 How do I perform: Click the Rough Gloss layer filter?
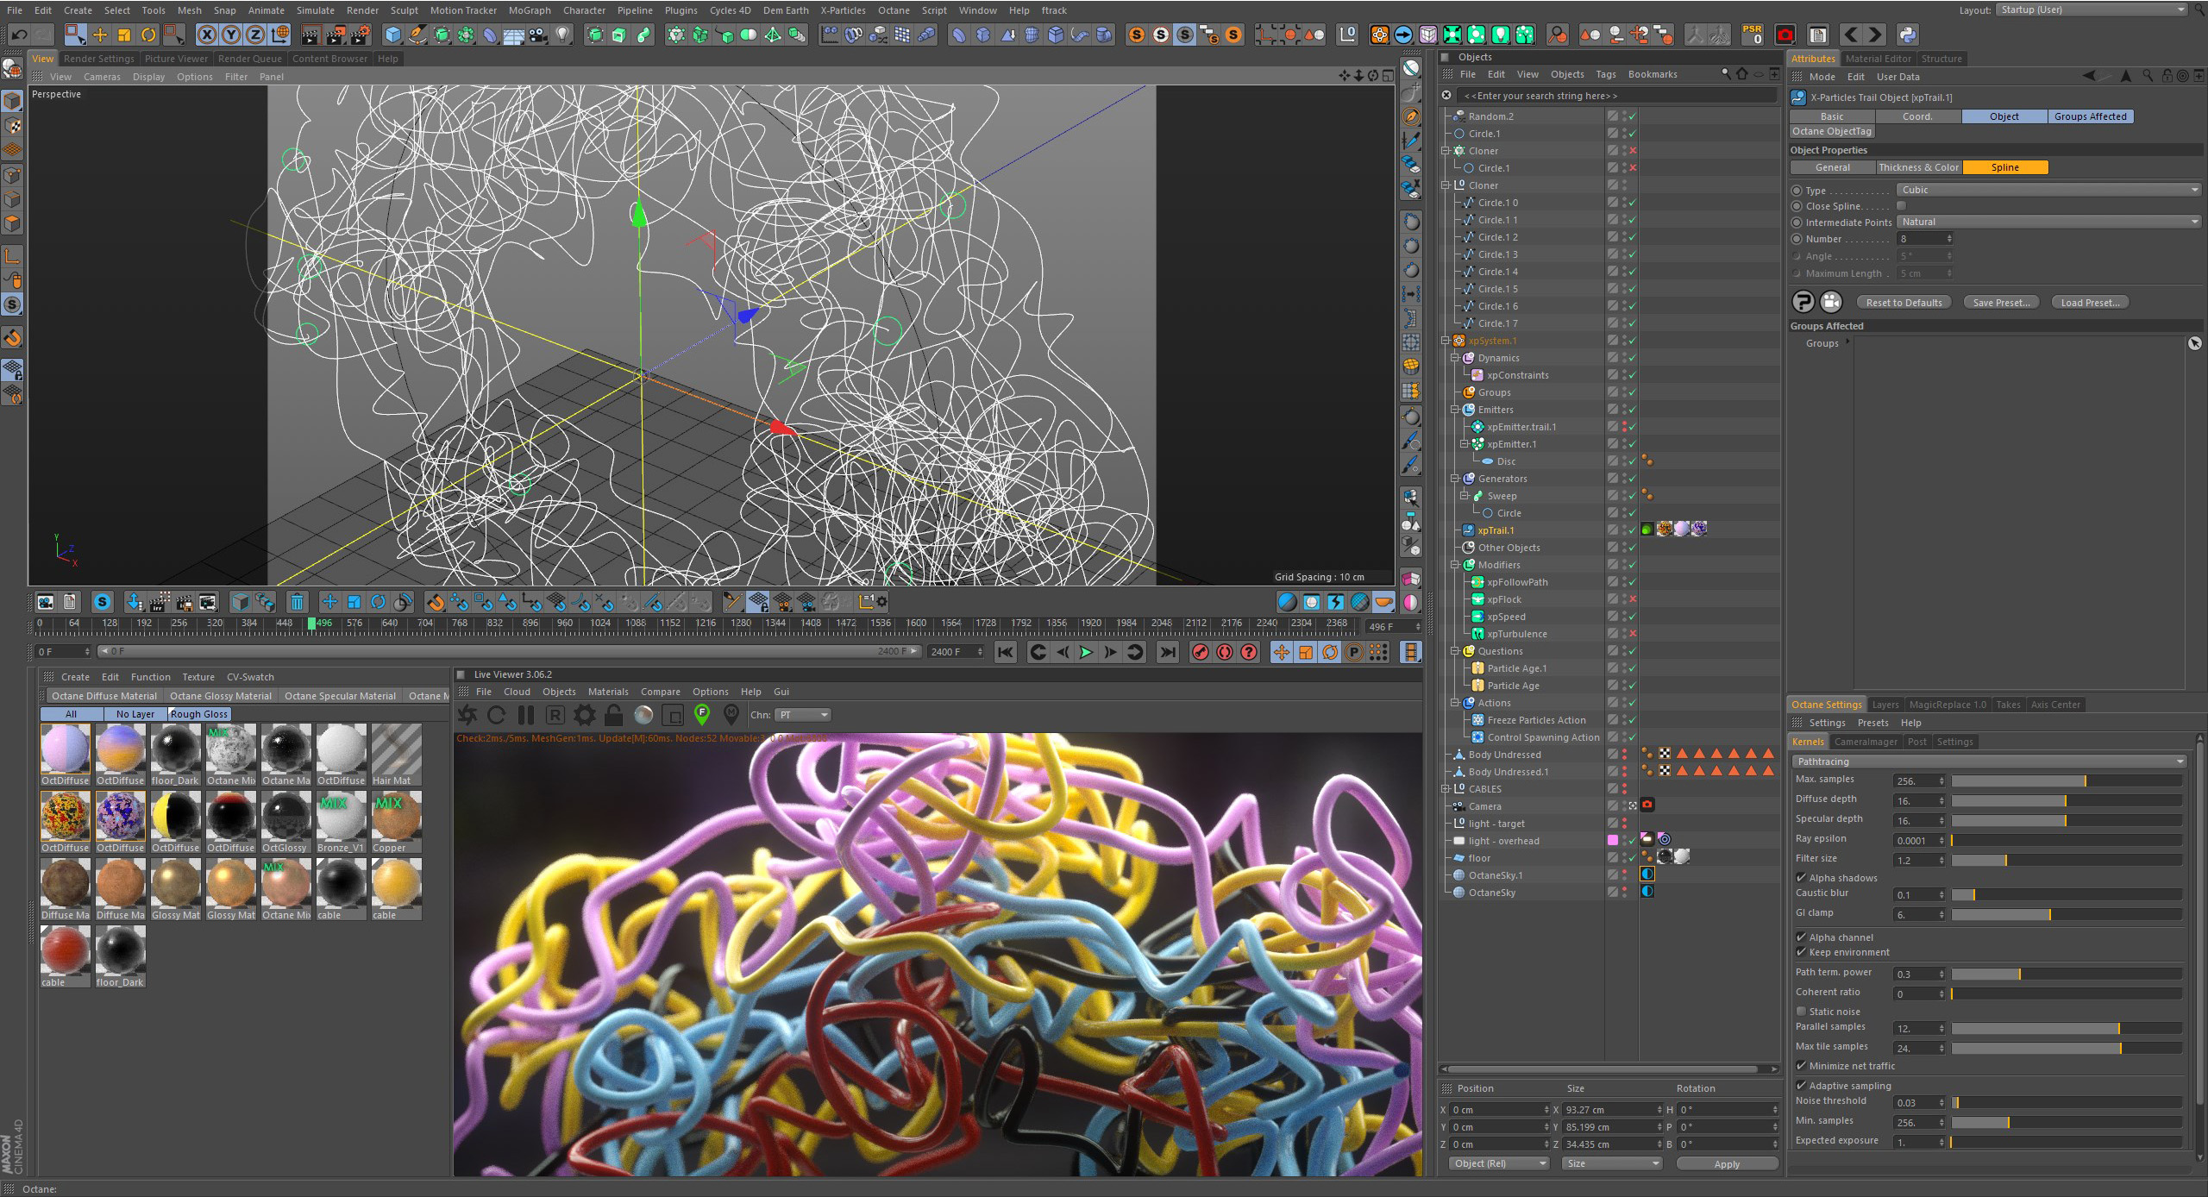[x=199, y=714]
